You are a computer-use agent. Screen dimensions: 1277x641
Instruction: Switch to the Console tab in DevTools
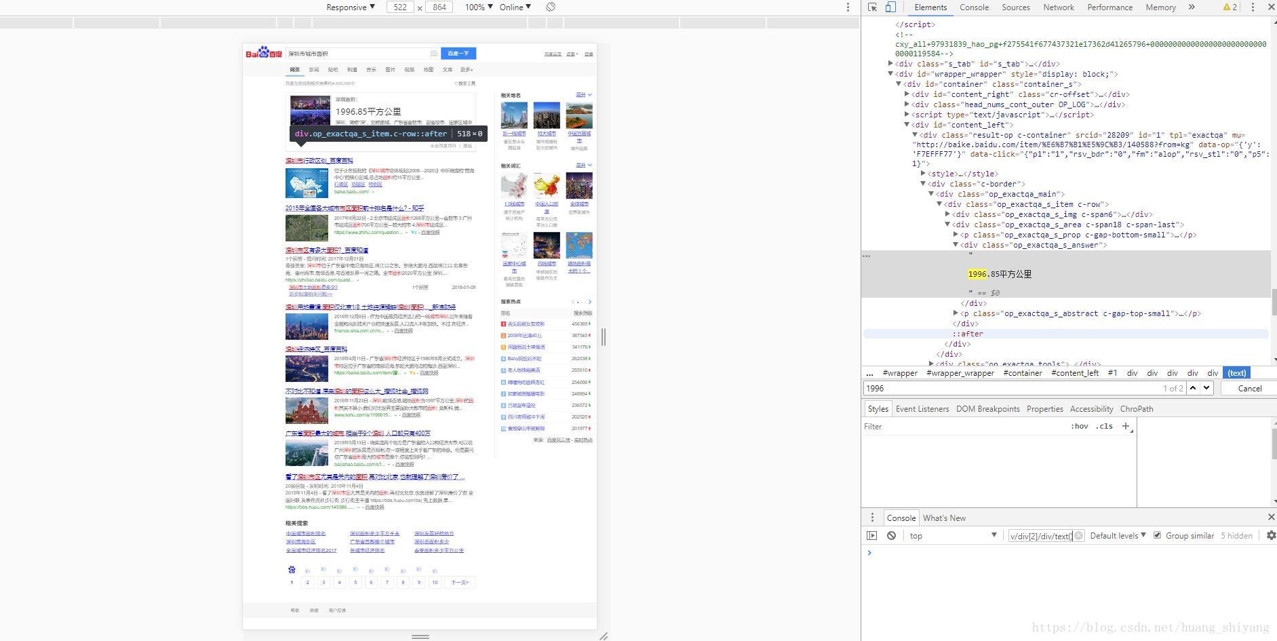coord(974,7)
